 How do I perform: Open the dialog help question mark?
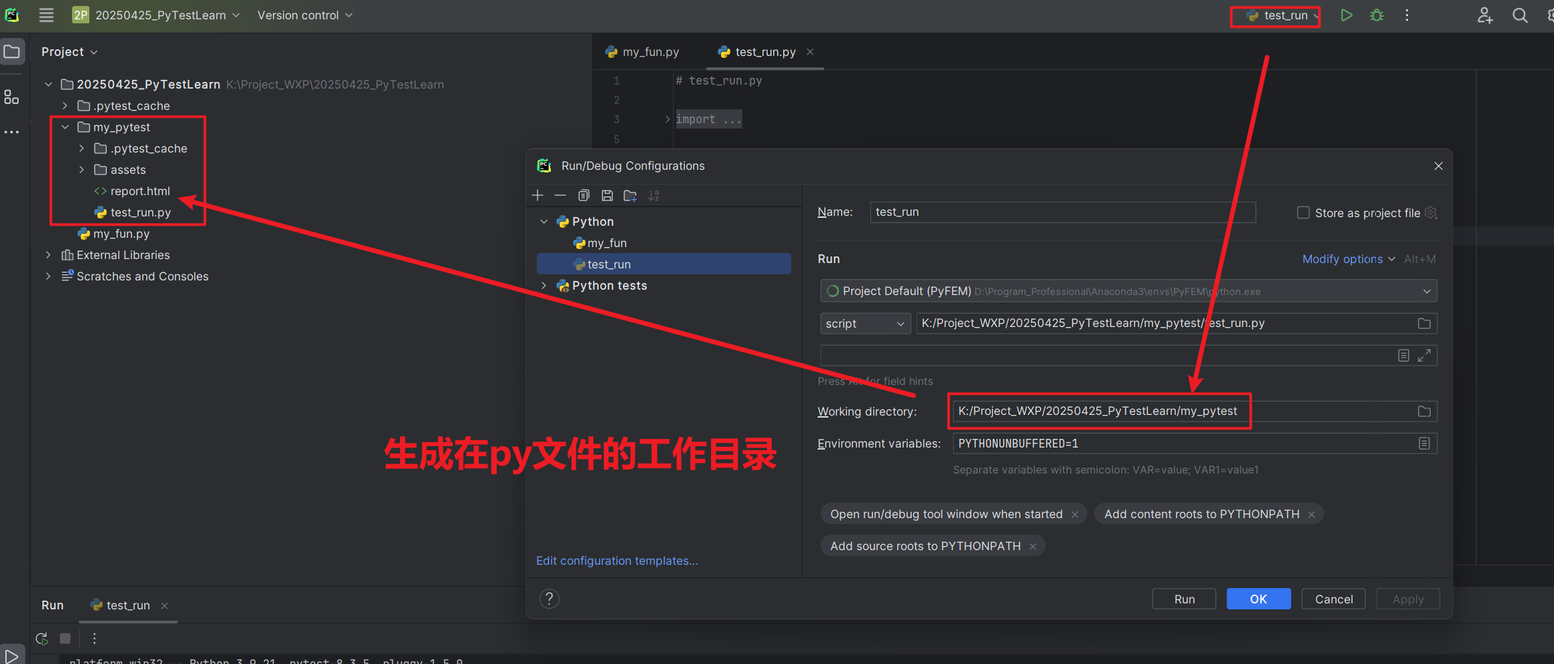click(549, 599)
